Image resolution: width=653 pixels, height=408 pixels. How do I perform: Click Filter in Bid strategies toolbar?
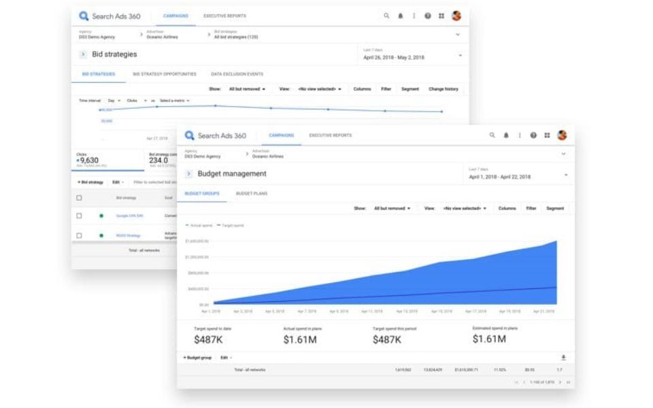tap(386, 89)
